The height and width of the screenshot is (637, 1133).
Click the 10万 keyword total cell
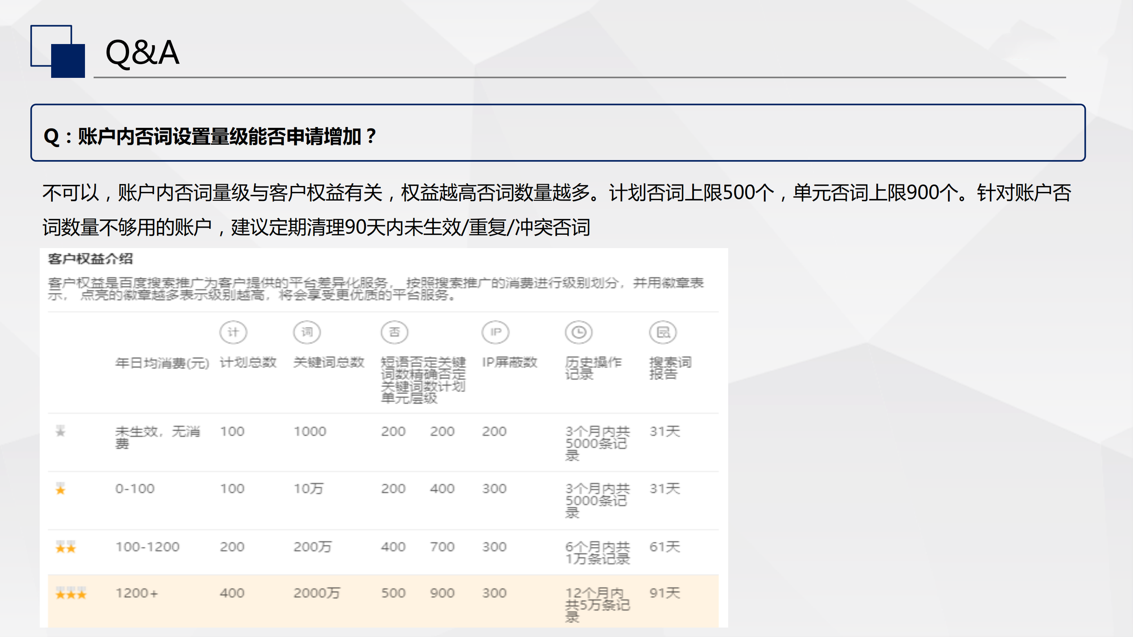(x=309, y=489)
